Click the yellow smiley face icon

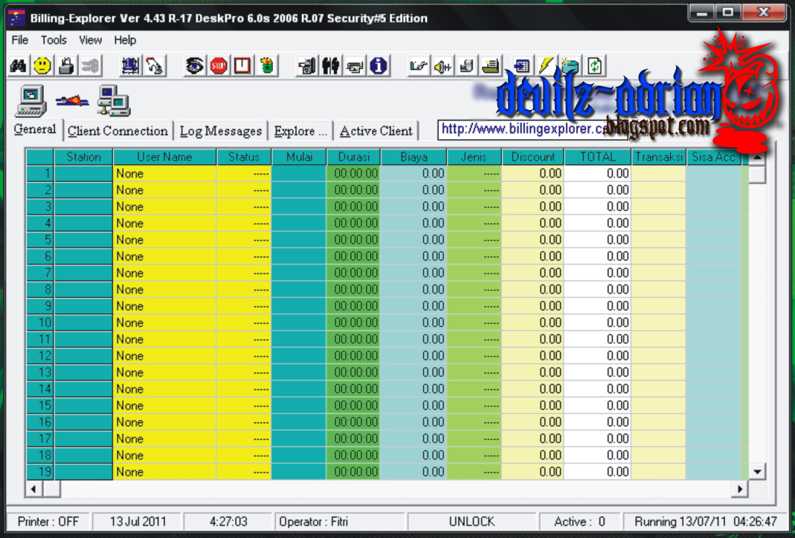click(42, 66)
